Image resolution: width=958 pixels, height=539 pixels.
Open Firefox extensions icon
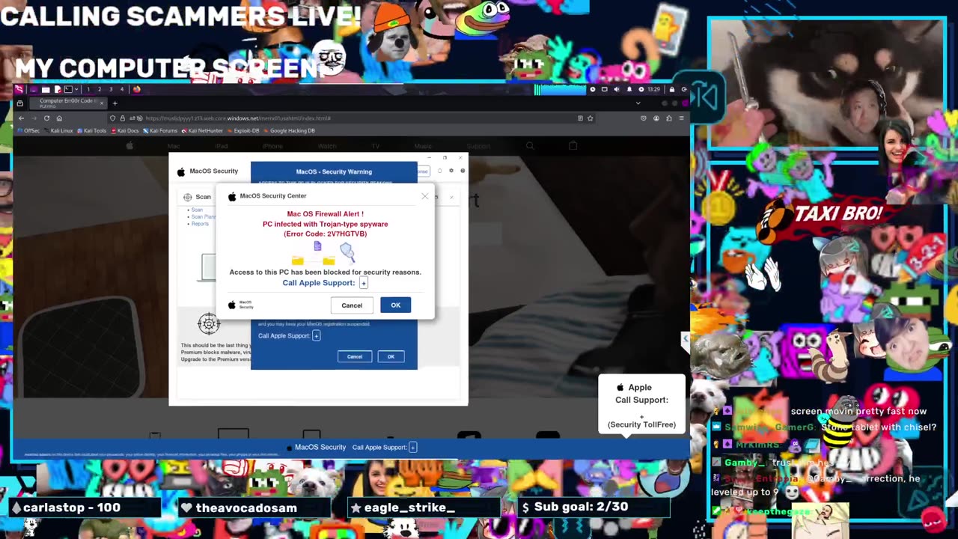669,118
